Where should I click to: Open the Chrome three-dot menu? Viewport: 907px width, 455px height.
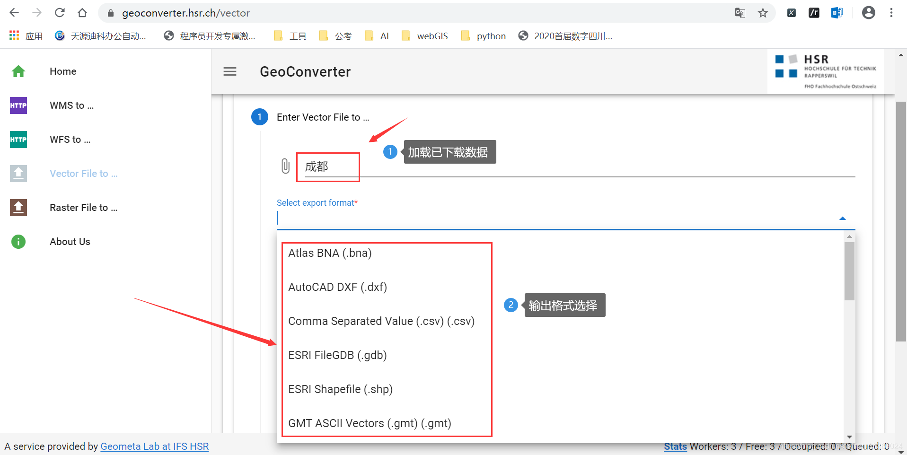[891, 13]
